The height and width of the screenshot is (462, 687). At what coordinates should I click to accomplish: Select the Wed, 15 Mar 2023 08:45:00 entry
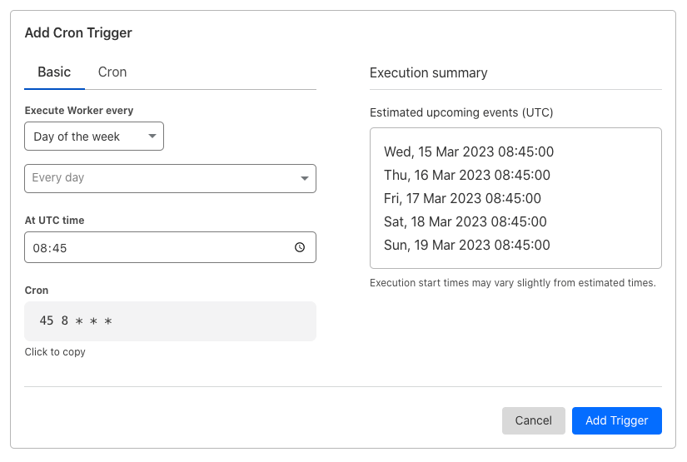click(469, 152)
